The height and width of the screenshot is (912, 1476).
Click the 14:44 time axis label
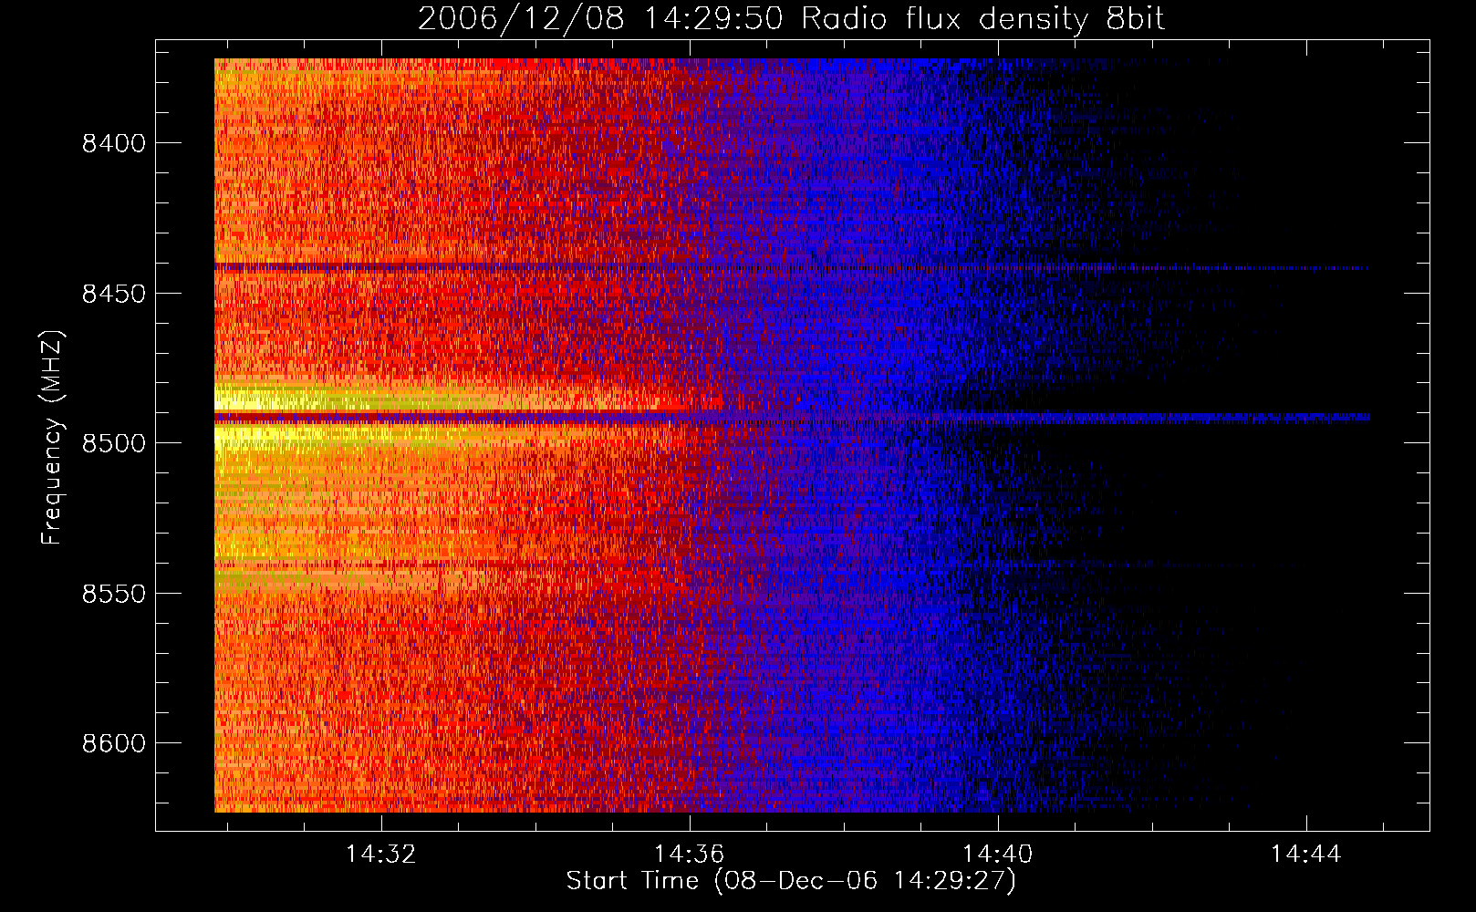coord(1306,854)
